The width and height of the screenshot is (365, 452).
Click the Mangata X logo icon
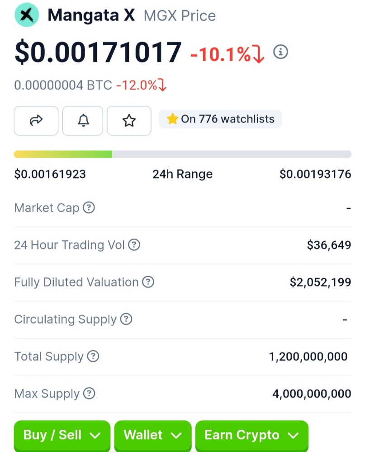click(27, 14)
